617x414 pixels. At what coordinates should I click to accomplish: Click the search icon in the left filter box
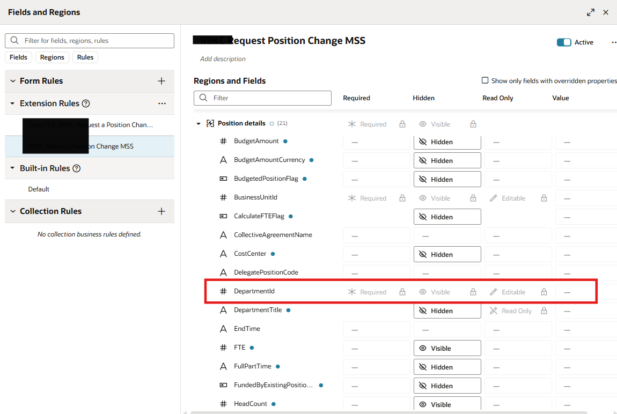pyautogui.click(x=14, y=41)
